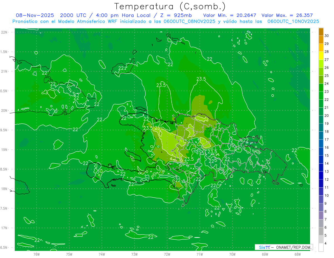Screen dimensions: 334x258
Task: Click the "21N" latitude axis label
Action: coord(4,71)
